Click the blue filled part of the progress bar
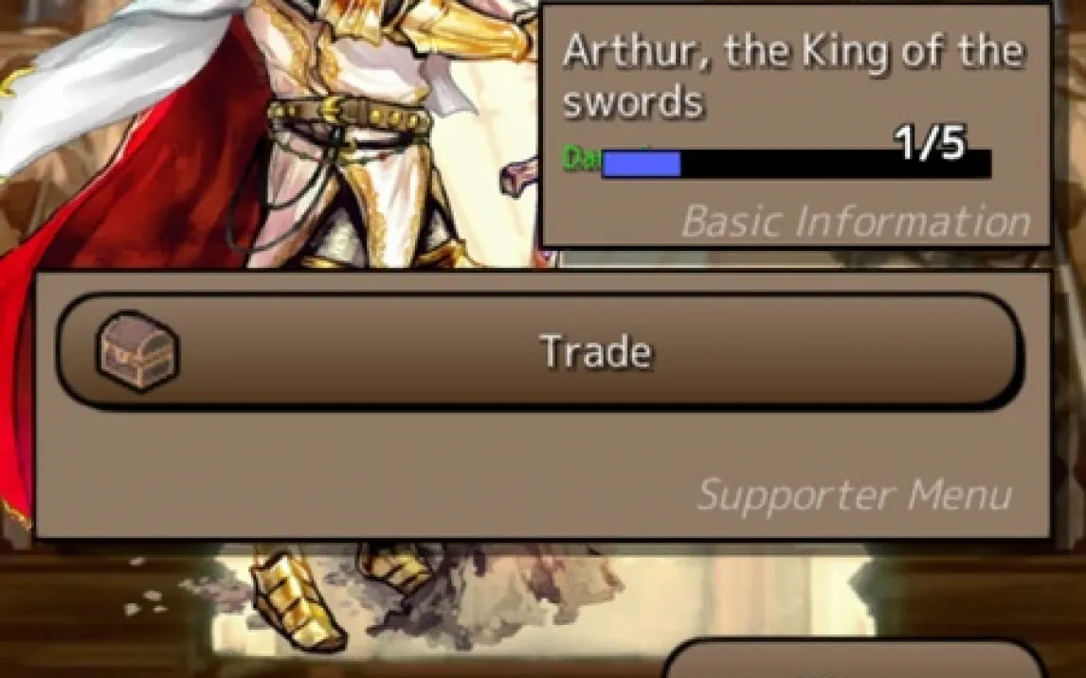This screenshot has width=1086, height=678. pos(642,164)
